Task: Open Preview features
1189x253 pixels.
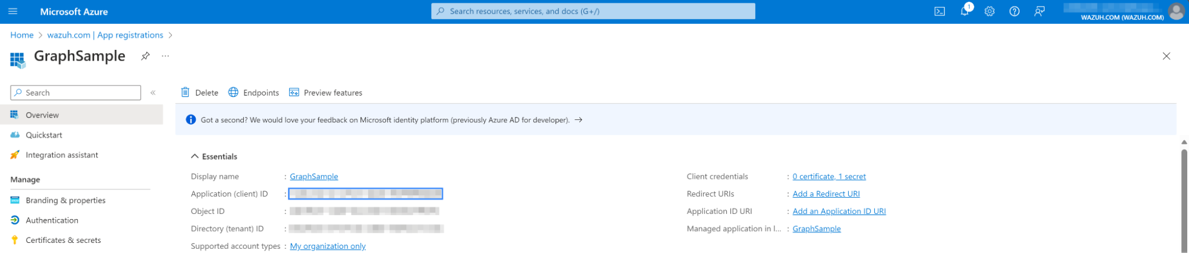Action: coord(325,93)
